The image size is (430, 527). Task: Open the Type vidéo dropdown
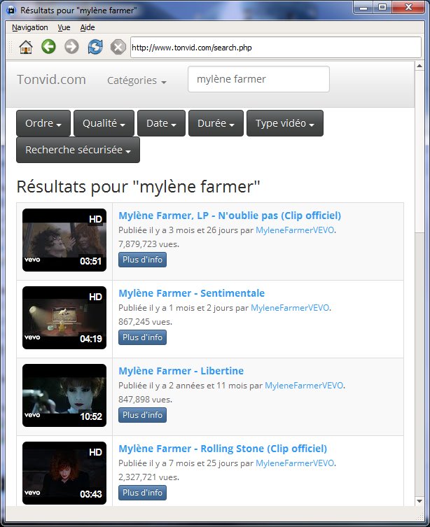[x=285, y=123]
